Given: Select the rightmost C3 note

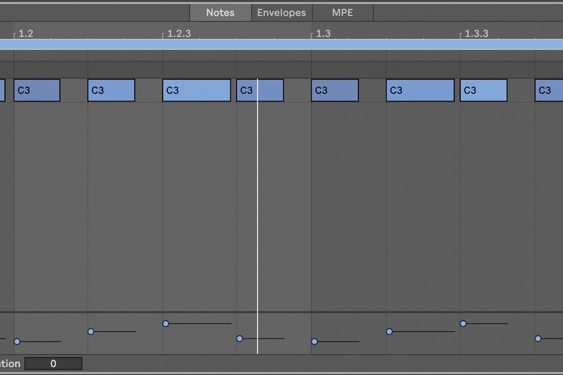Looking at the screenshot, I should pos(549,89).
